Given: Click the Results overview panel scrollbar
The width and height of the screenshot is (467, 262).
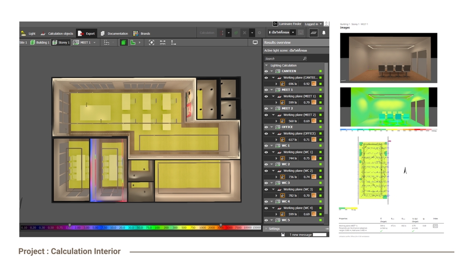Looking at the screenshot, I should click(x=326, y=138).
